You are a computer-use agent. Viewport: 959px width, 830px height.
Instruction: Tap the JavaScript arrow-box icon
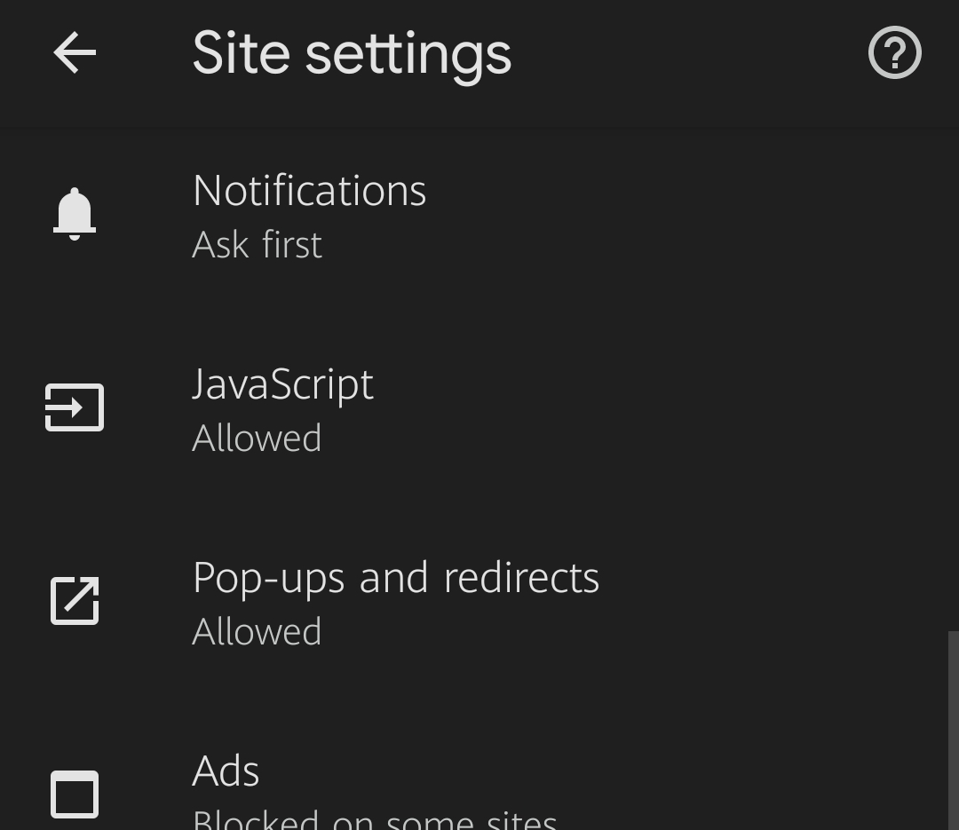75,407
